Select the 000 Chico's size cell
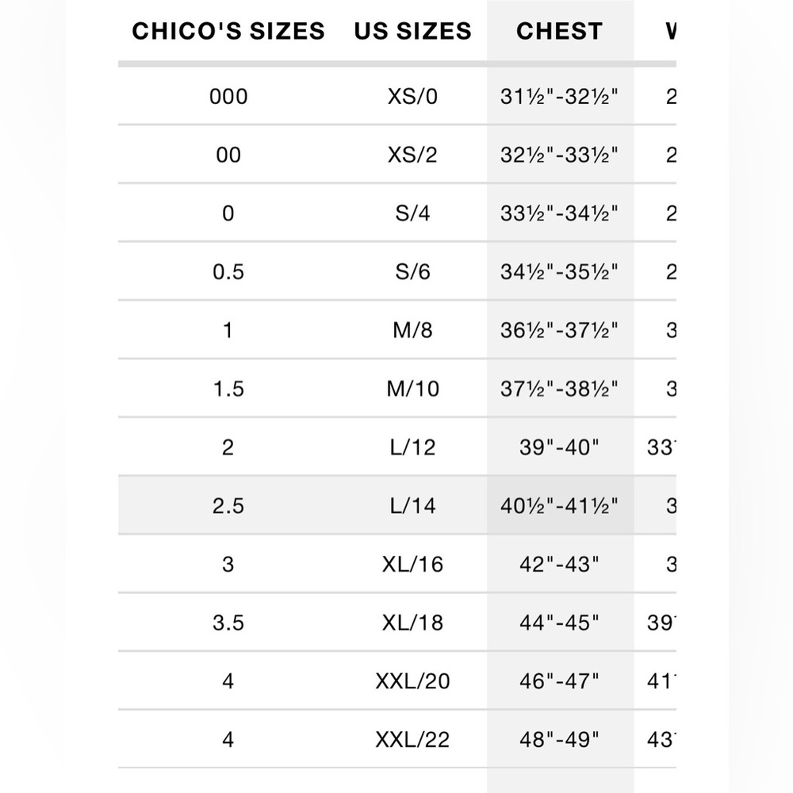Image resolution: width=793 pixels, height=793 pixels. point(228,97)
